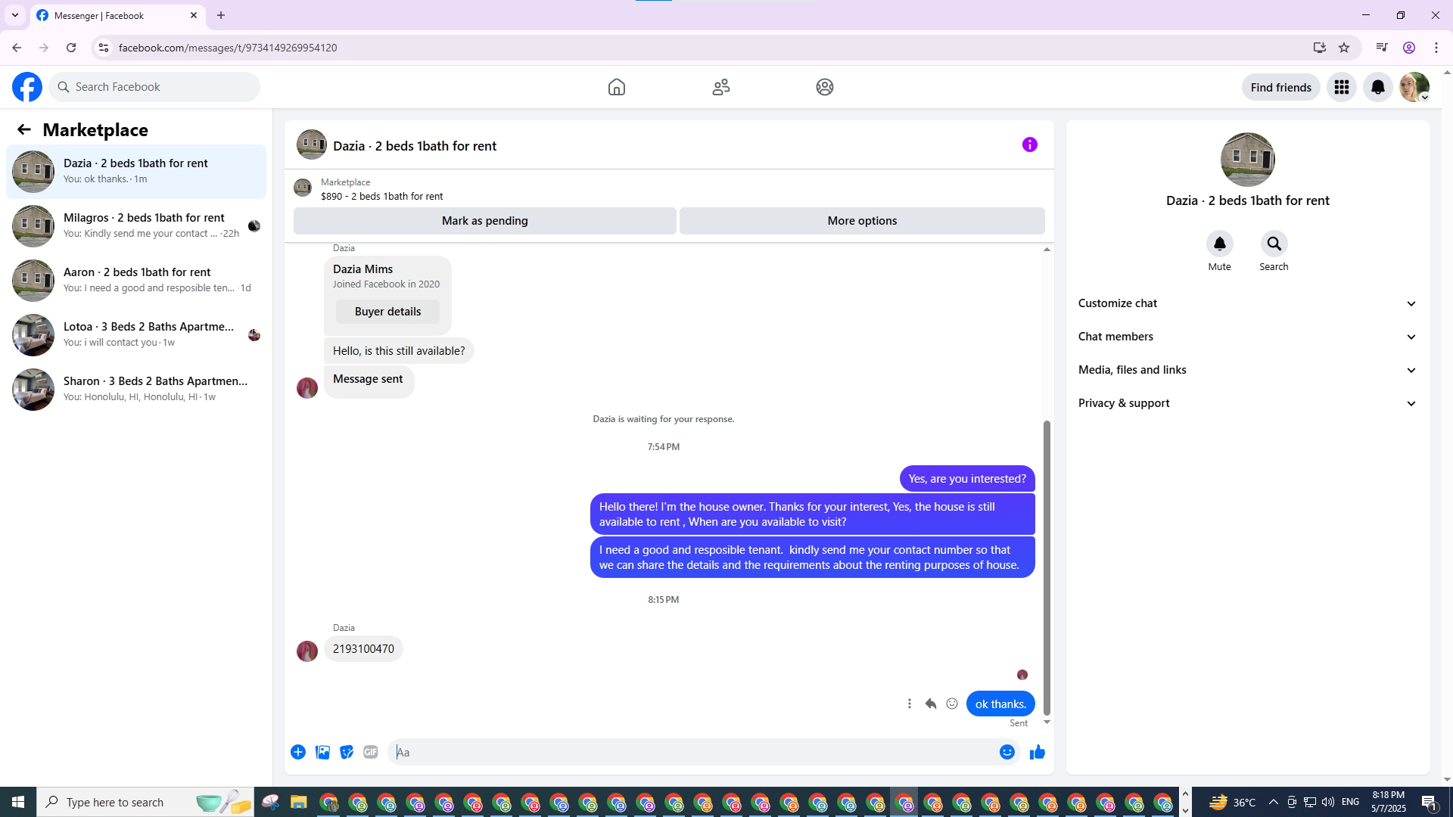
Task: Click the conversation scrollbar
Action: 1047,567
